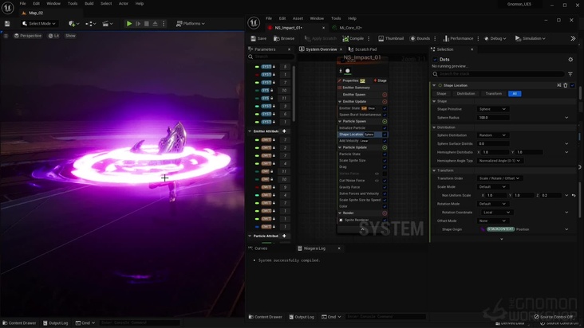Switch to the Niagara Log tab
The height and width of the screenshot is (328, 584).
(x=314, y=248)
